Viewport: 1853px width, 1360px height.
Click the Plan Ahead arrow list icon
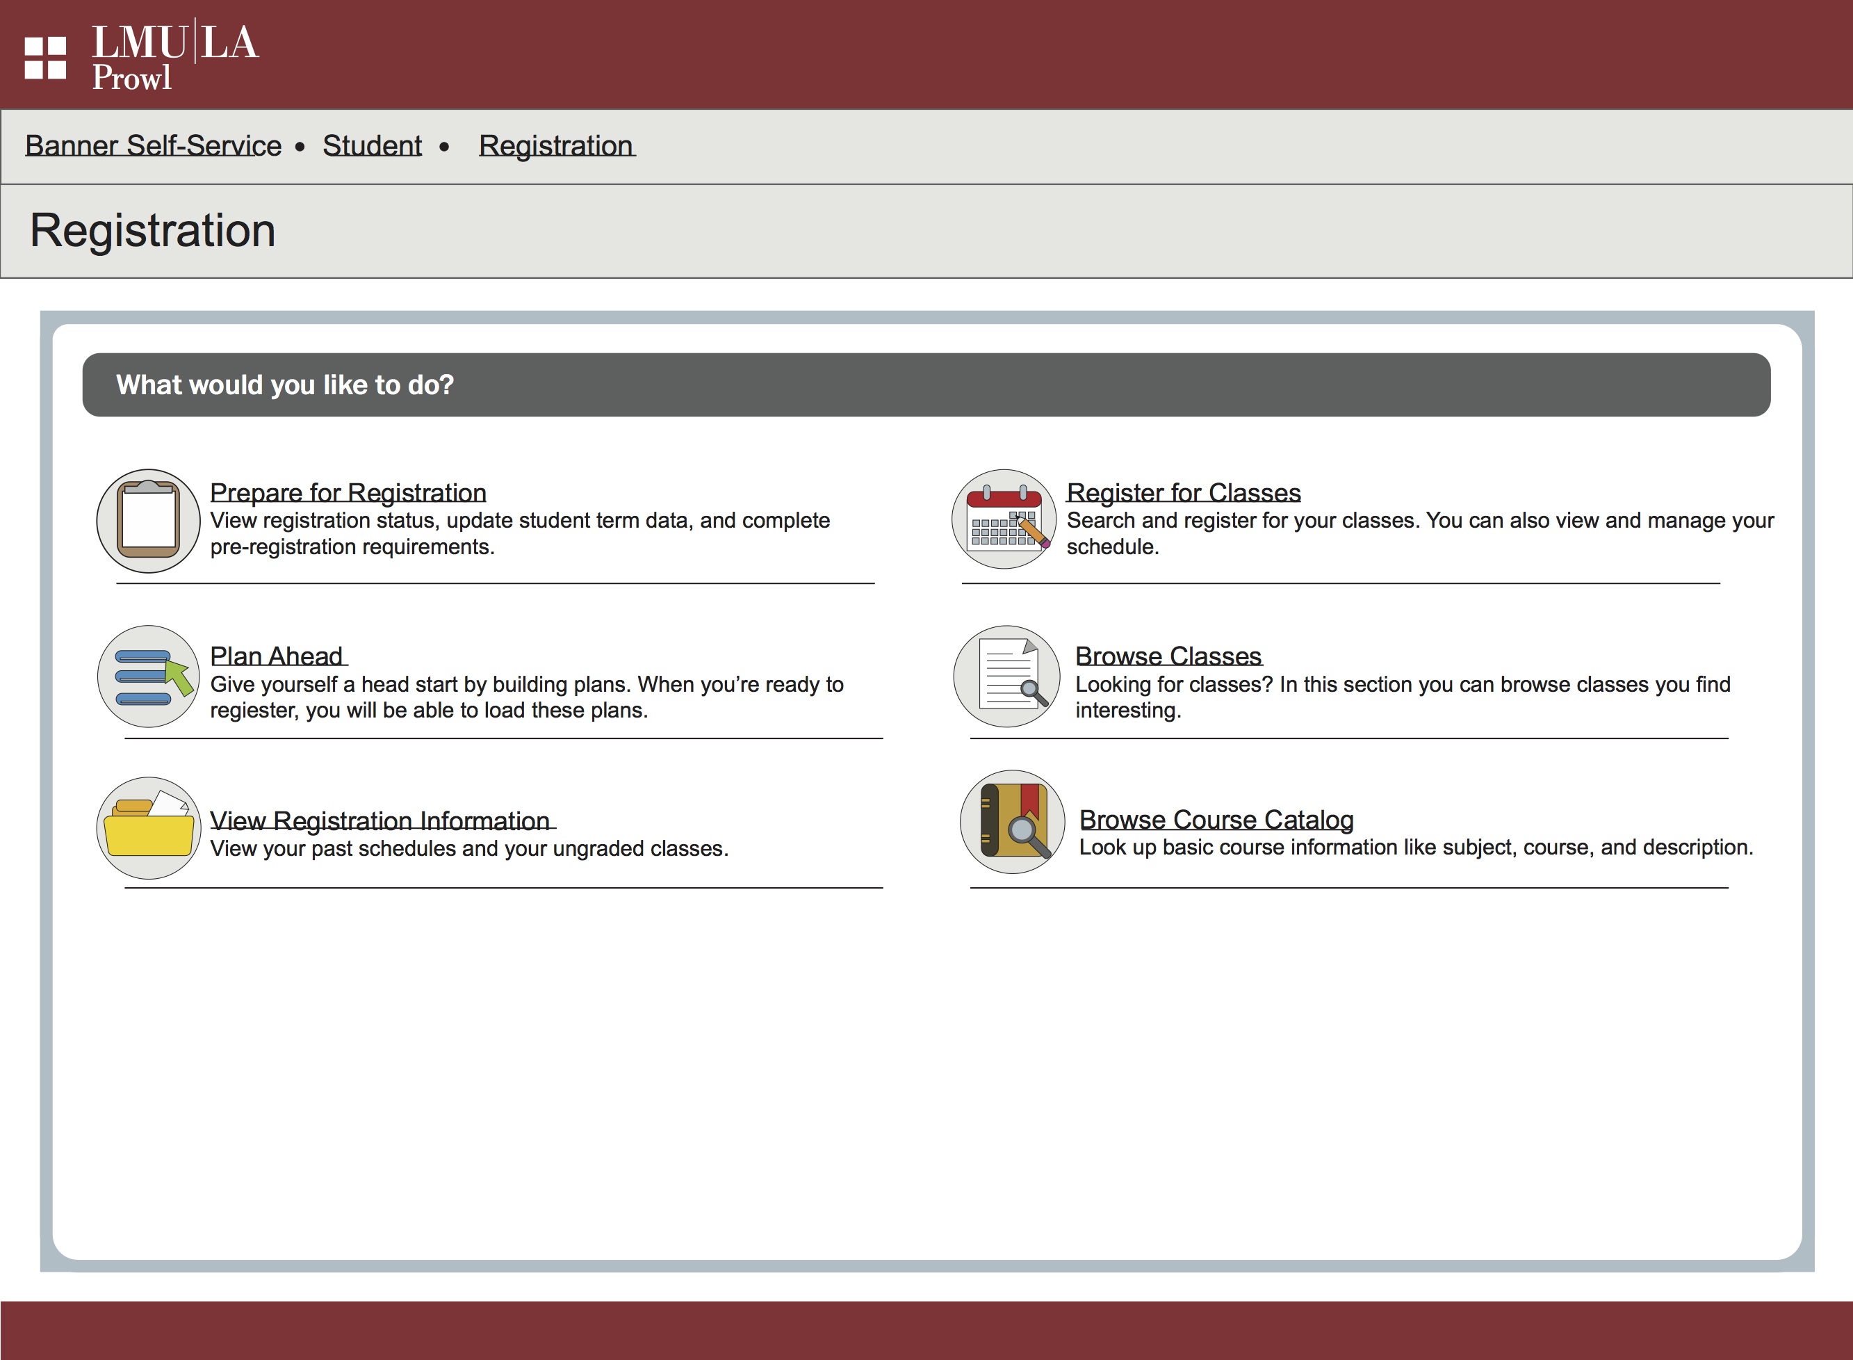point(148,677)
